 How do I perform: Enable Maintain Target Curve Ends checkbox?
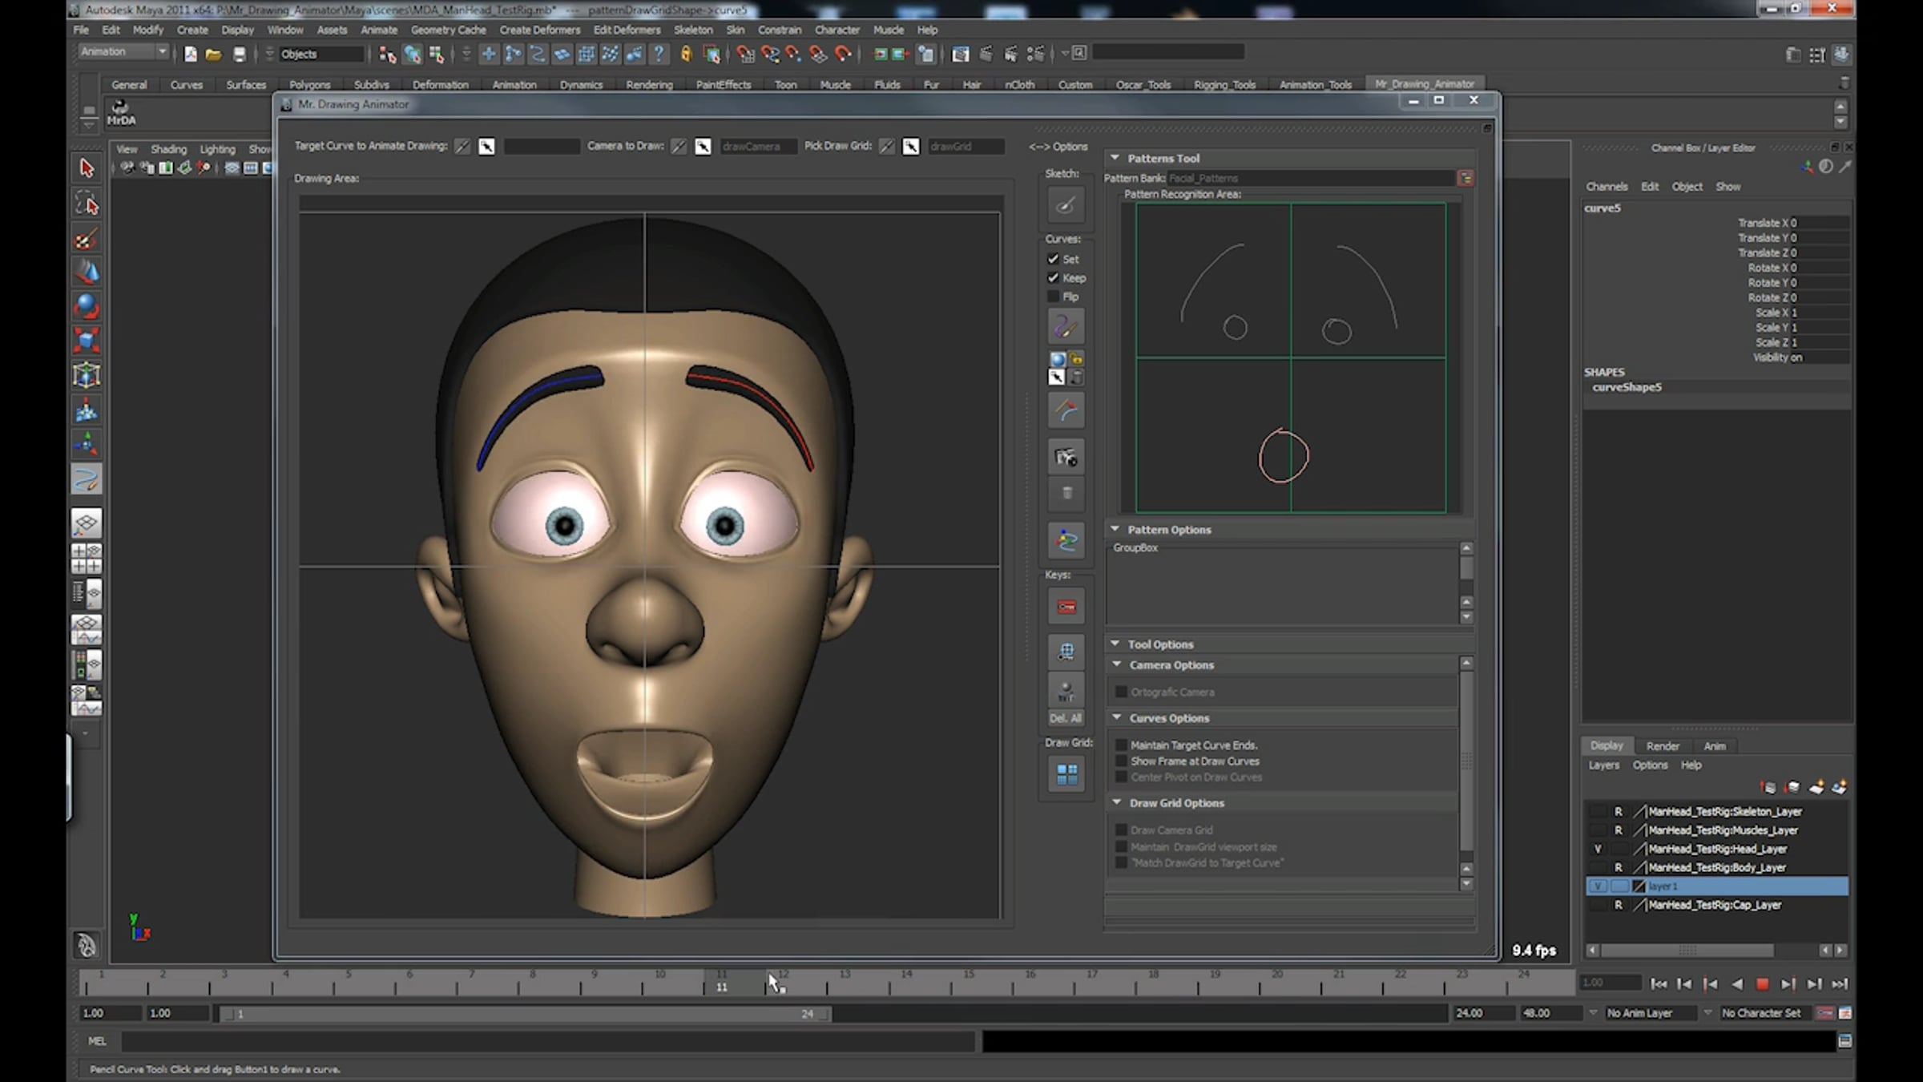(1122, 745)
